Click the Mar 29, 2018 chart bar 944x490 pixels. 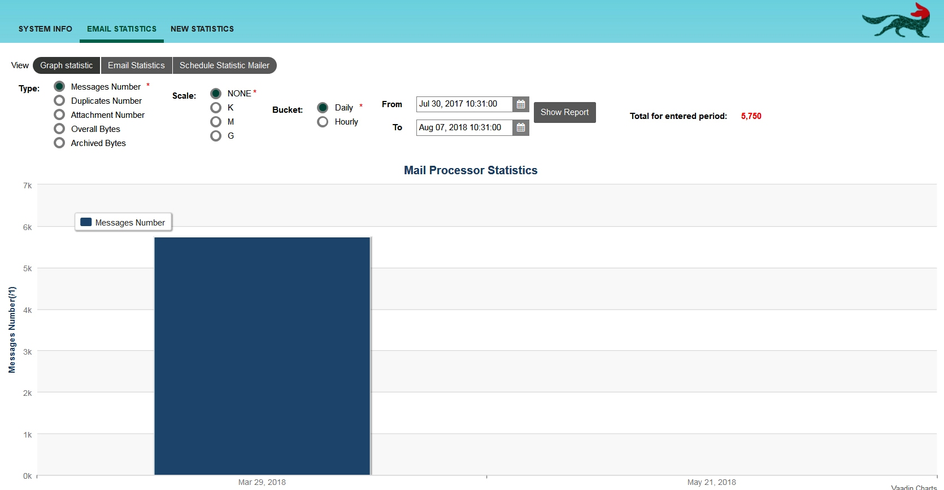pyautogui.click(x=262, y=356)
